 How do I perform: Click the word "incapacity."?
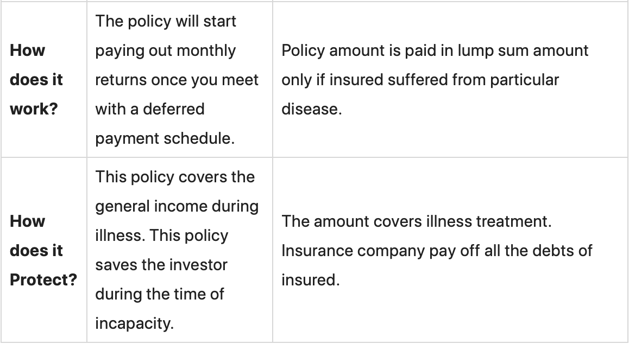(x=134, y=323)
